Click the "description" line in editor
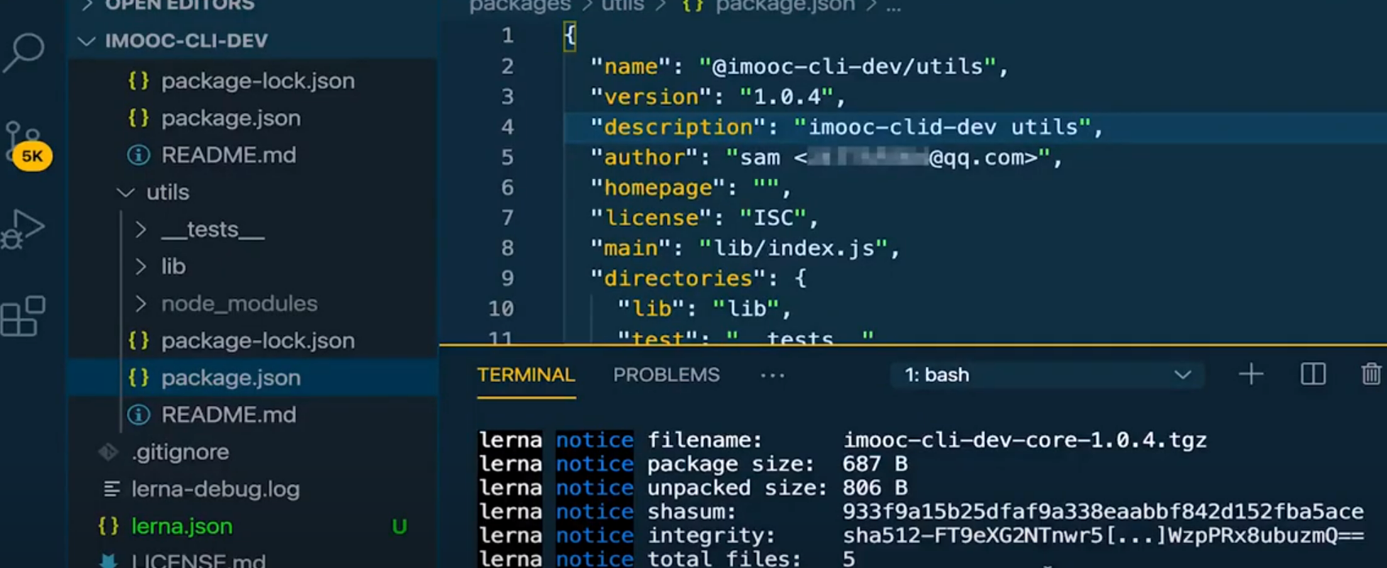Image resolution: width=1387 pixels, height=568 pixels. pyautogui.click(x=846, y=127)
